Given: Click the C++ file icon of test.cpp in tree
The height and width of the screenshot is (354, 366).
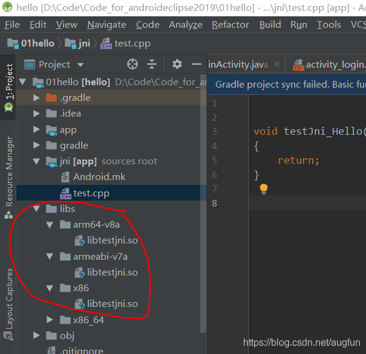Looking at the screenshot, I should point(65,193).
